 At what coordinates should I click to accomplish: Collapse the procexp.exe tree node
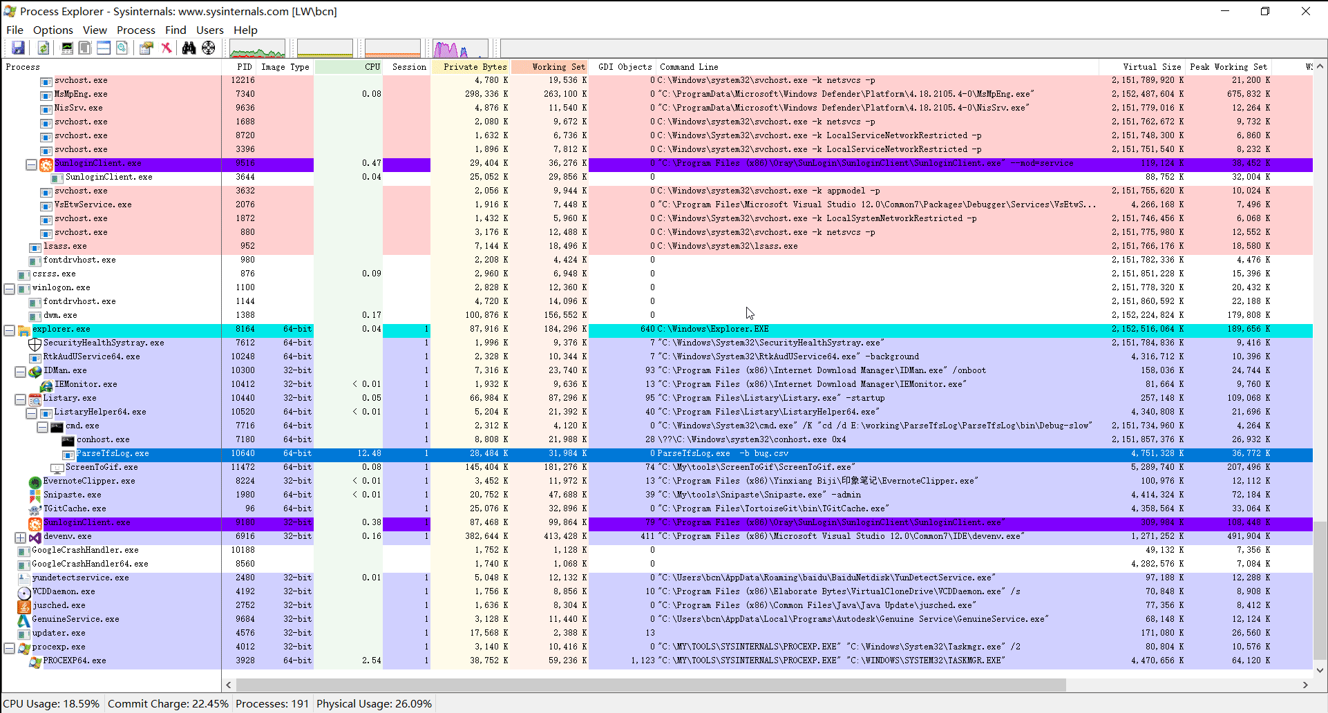9,648
